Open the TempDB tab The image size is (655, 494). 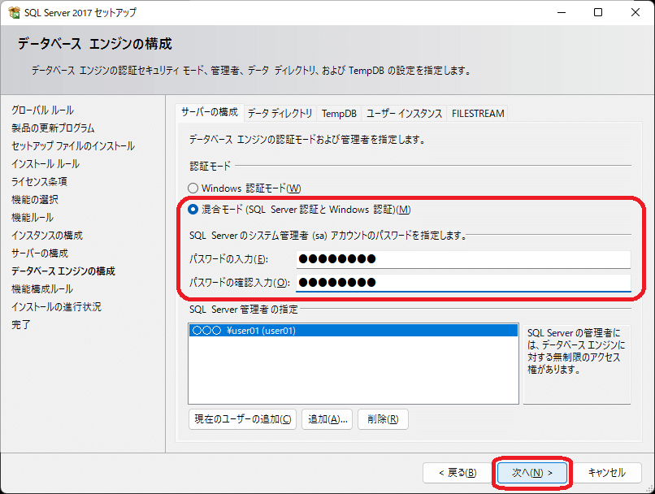[x=338, y=113]
